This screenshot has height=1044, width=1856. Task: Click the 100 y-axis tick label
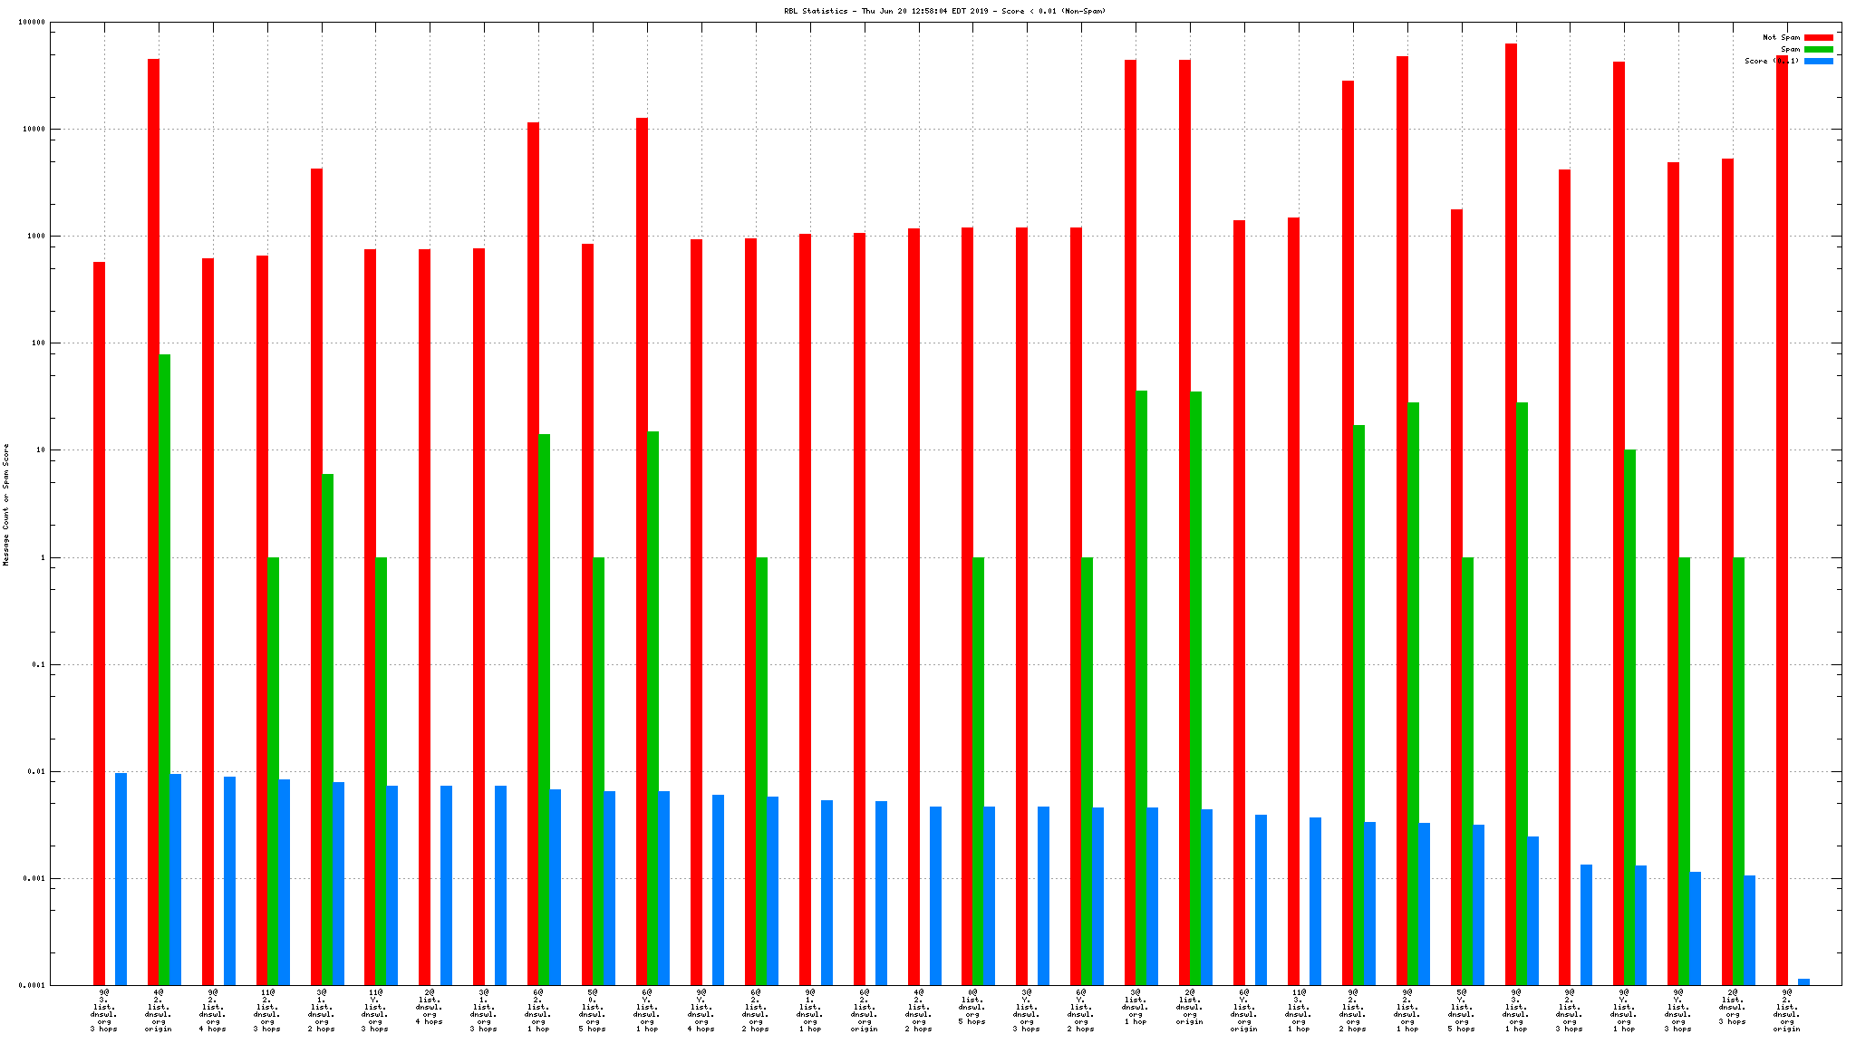(36, 343)
